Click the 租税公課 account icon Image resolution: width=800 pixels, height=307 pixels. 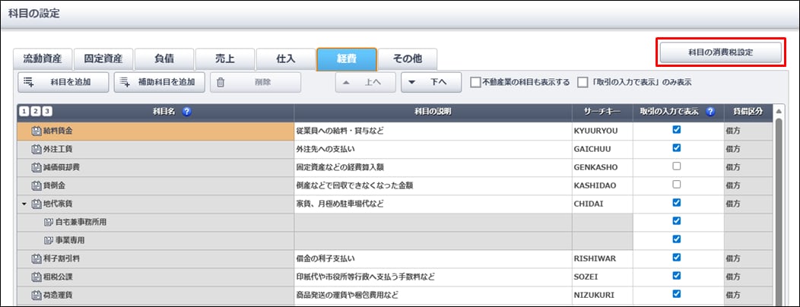pos(36,277)
